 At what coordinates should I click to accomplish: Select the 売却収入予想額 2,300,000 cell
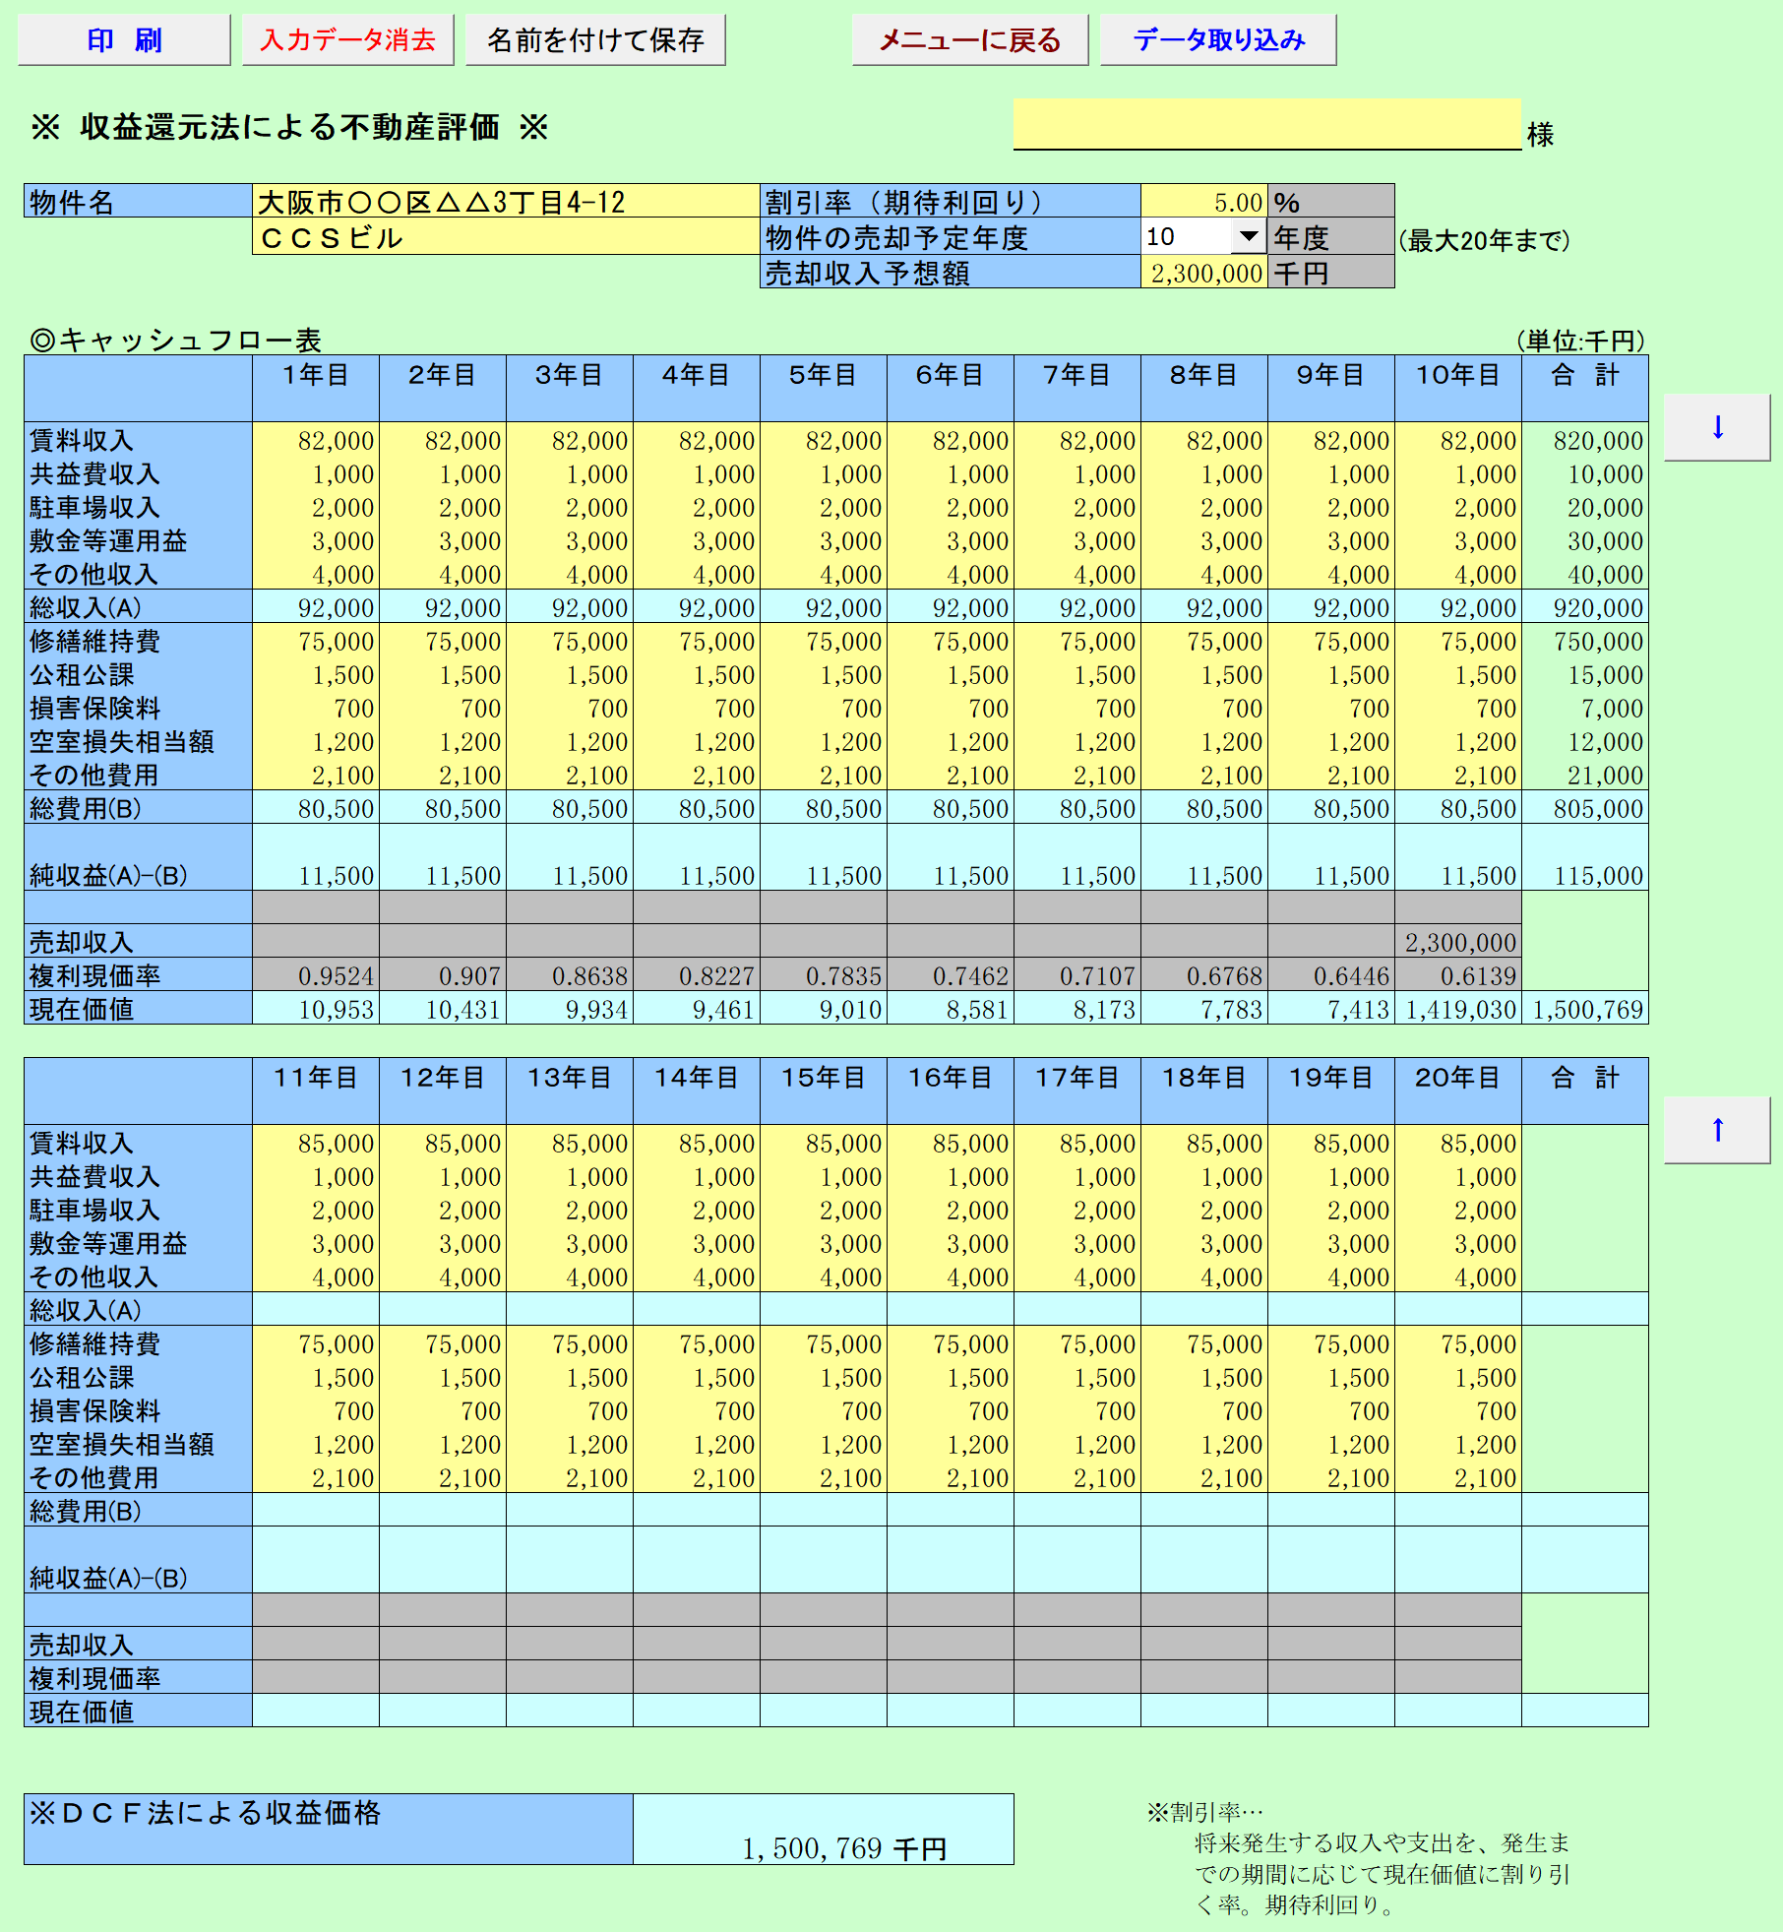click(x=1204, y=273)
